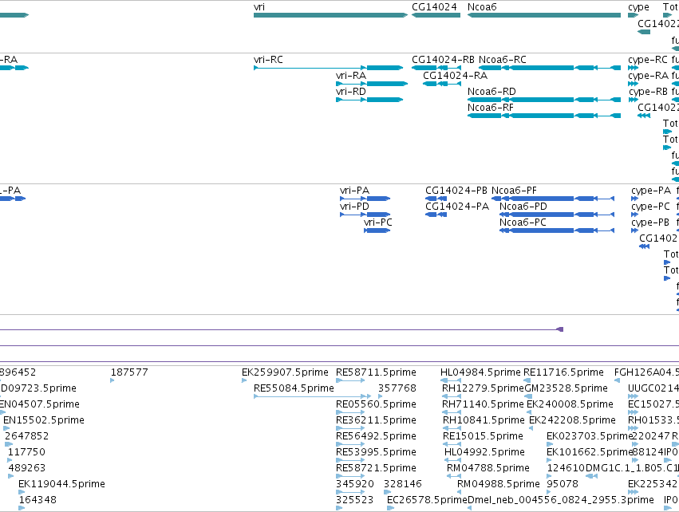Open the RE56492.5prime EST label
679x512 pixels.
coord(376,436)
